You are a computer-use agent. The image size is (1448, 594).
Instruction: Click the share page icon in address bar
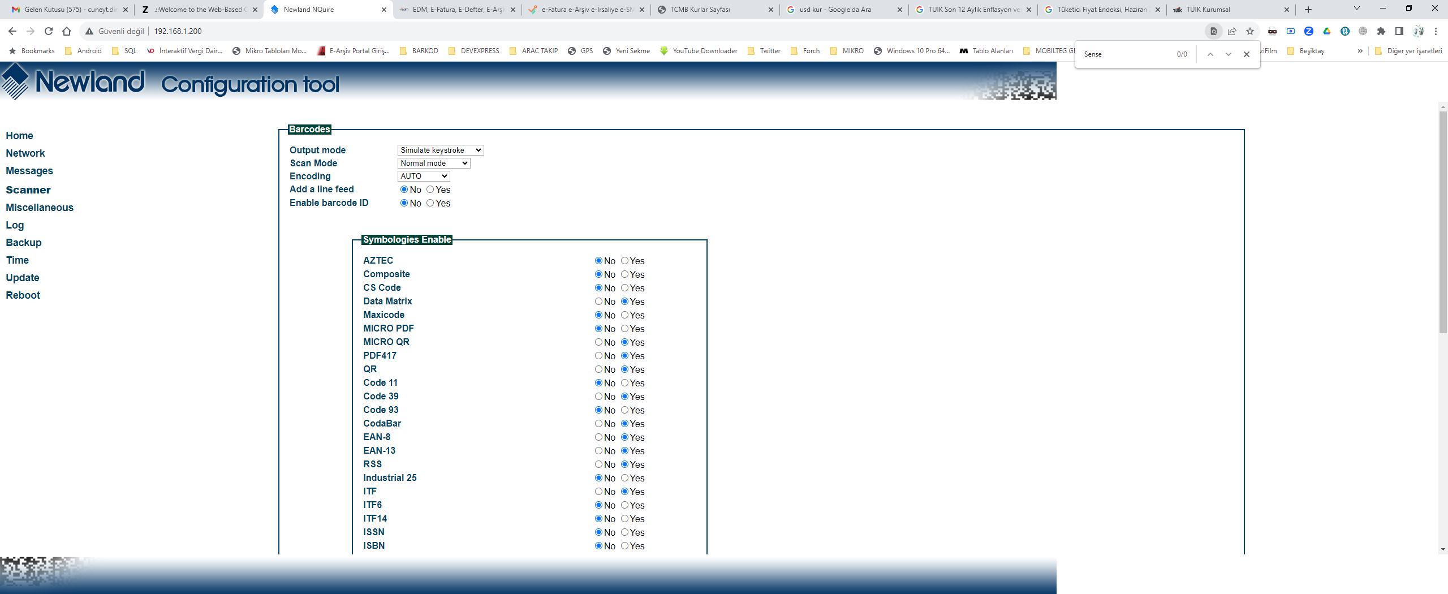coord(1232,31)
